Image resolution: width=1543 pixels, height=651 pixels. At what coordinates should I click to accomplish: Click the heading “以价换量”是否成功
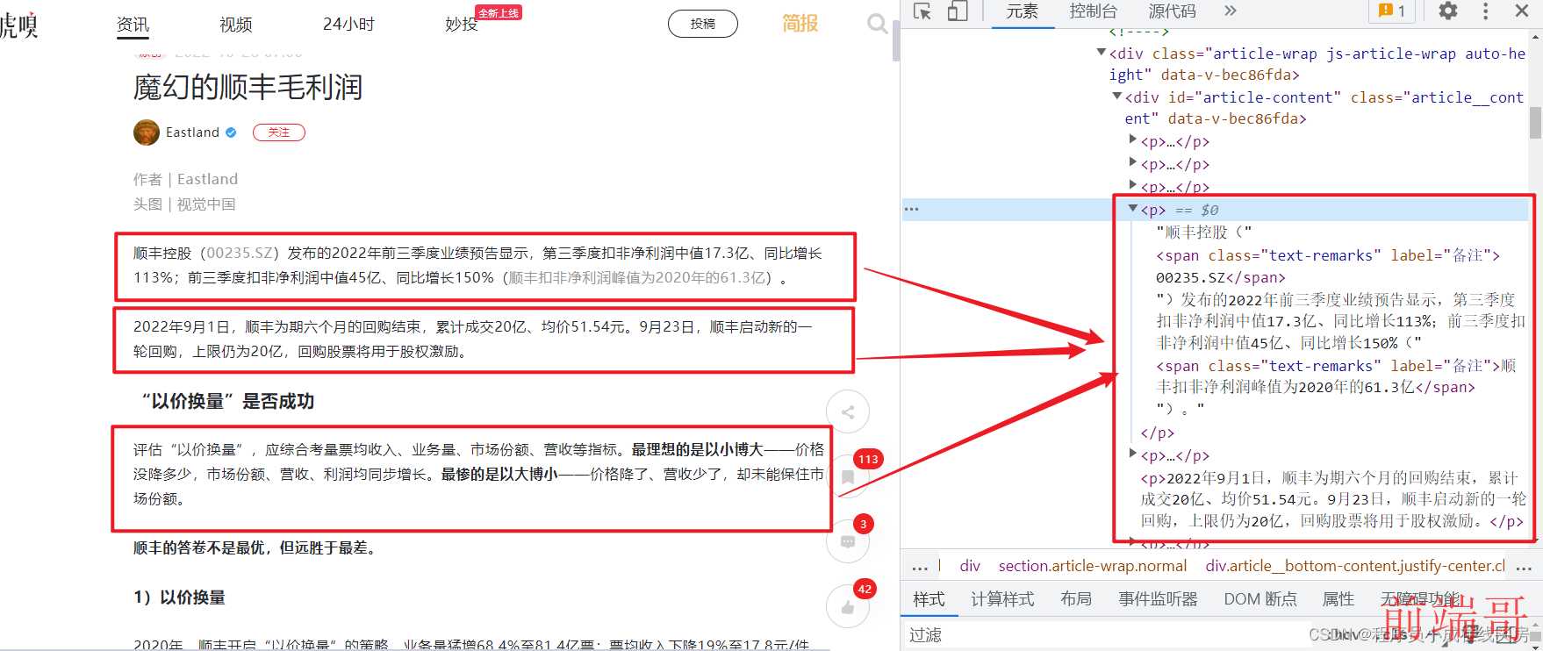coord(227,401)
